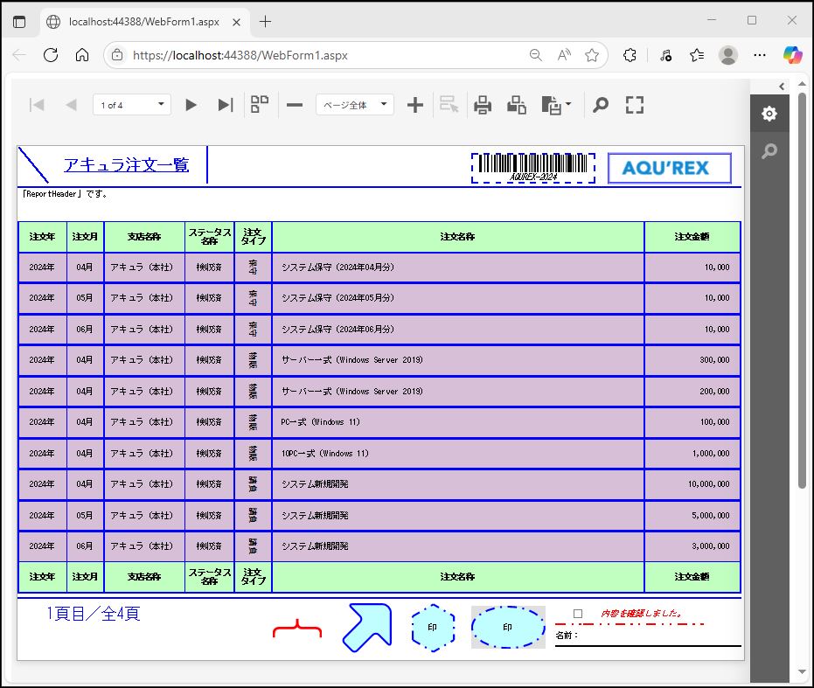
Task: Click the zoom out minus icon
Action: point(295,105)
